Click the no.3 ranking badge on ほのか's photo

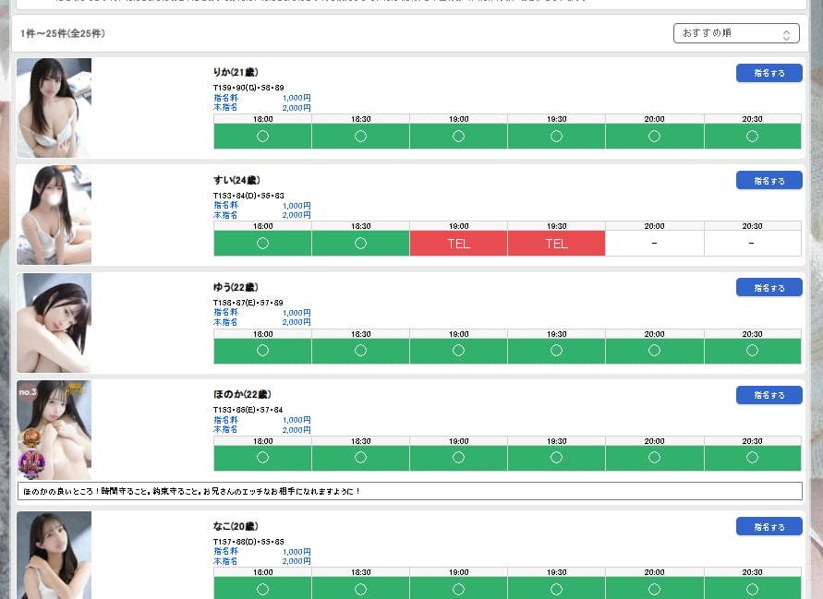tap(28, 393)
